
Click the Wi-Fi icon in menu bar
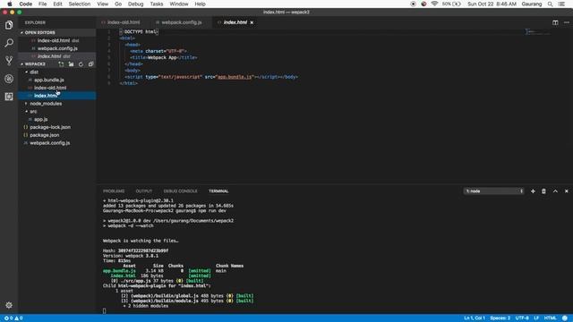tap(434, 4)
